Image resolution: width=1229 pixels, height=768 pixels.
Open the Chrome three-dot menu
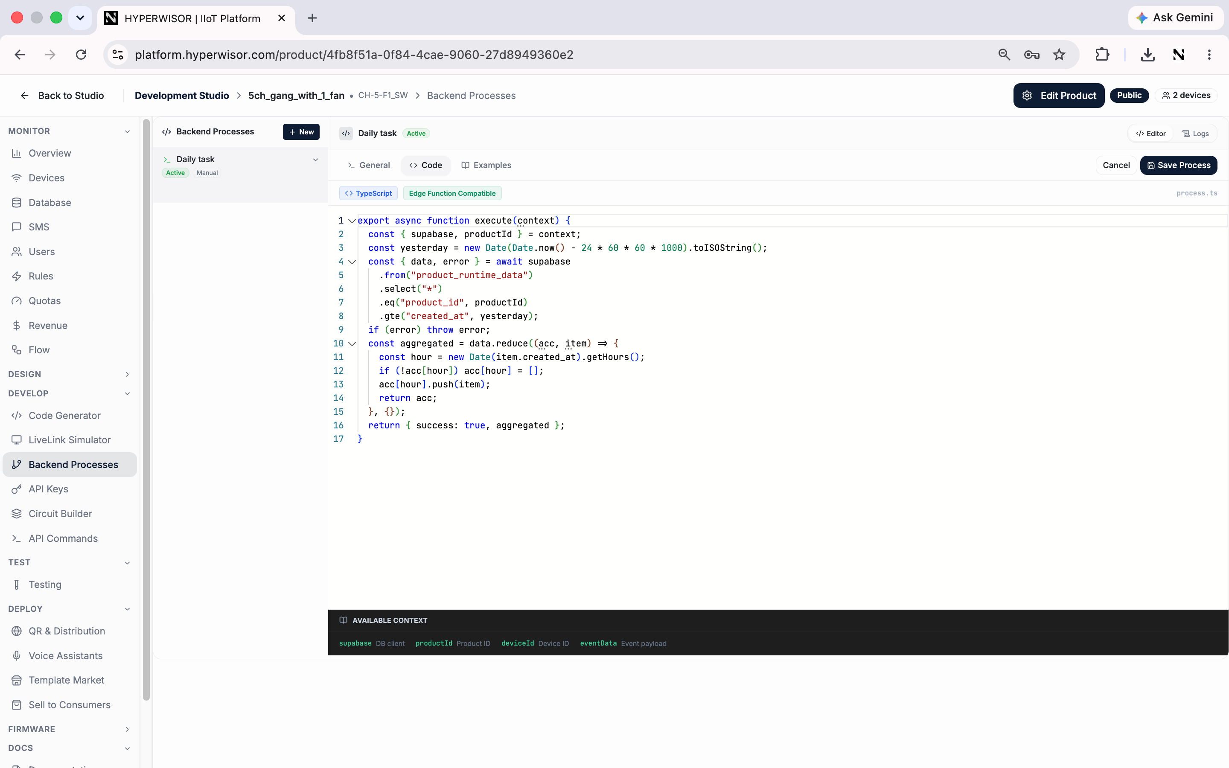[x=1209, y=54]
